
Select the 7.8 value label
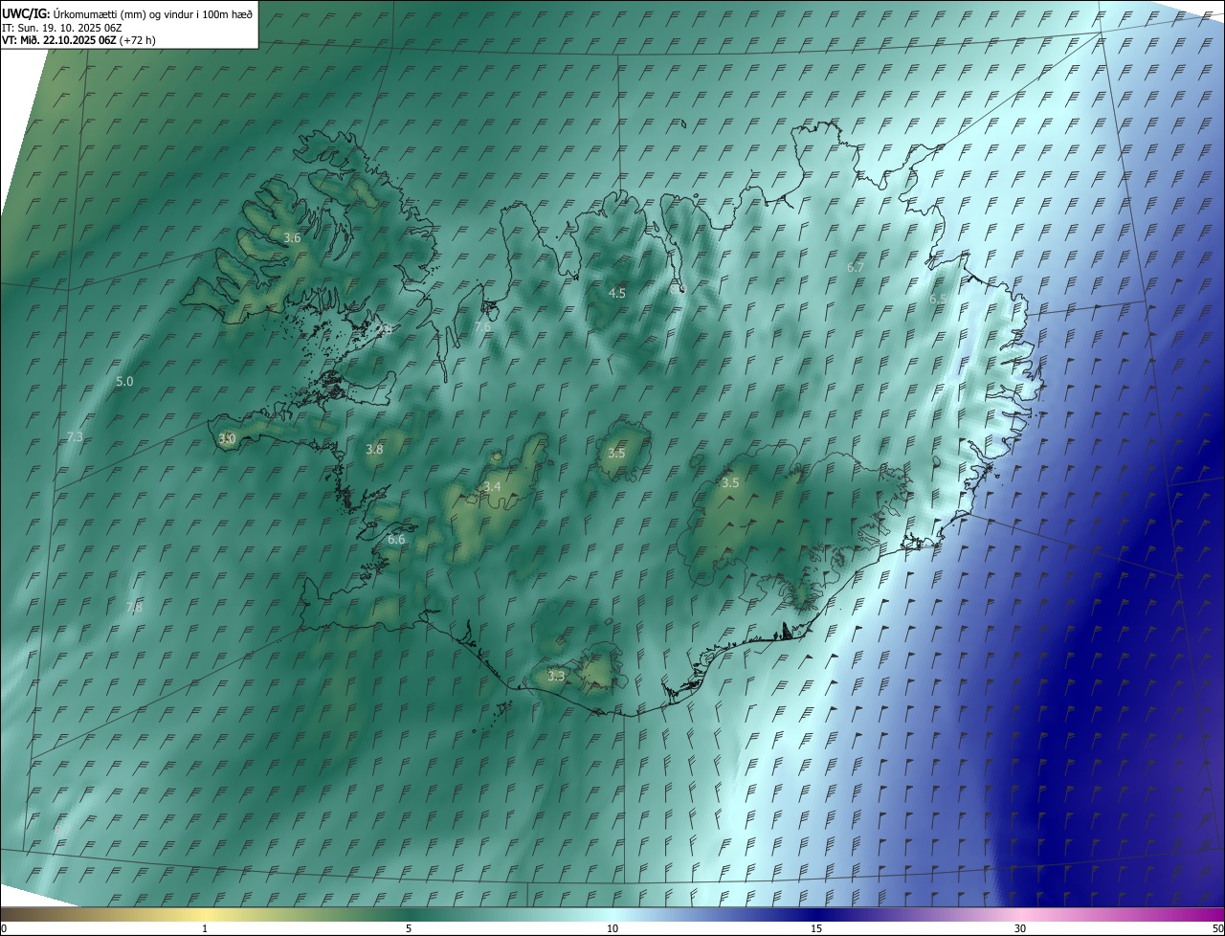pos(134,607)
